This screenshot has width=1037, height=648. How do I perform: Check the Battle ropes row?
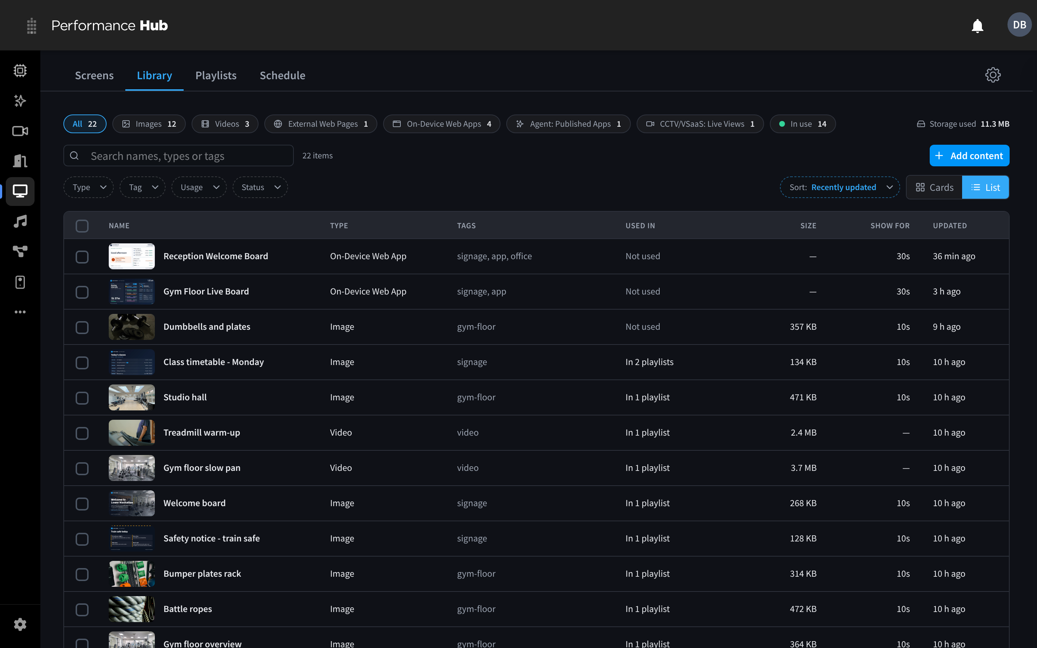82,609
